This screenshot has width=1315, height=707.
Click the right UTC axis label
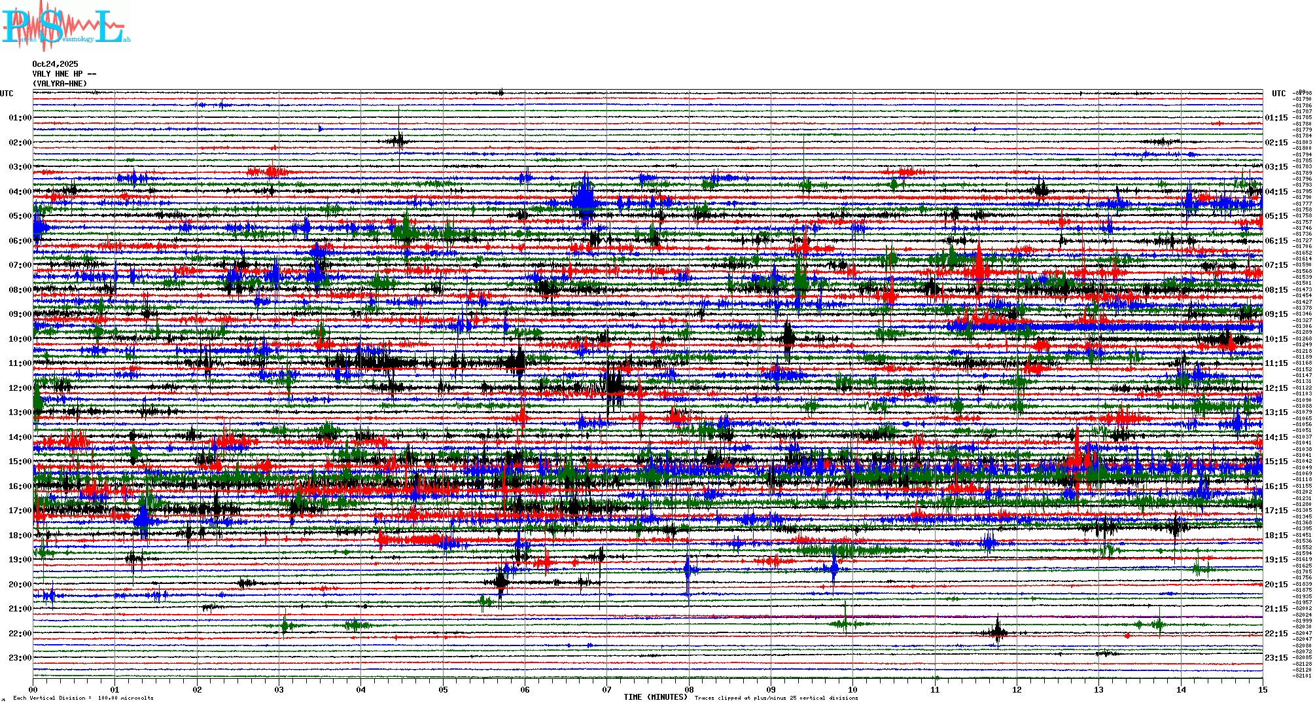[x=1278, y=94]
